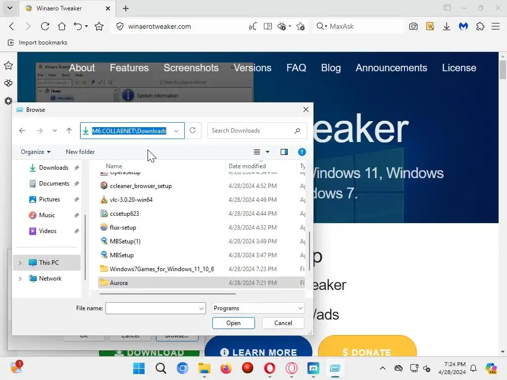This screenshot has height=380, width=507.
Task: Expand the address path dropdown
Action: click(x=176, y=131)
